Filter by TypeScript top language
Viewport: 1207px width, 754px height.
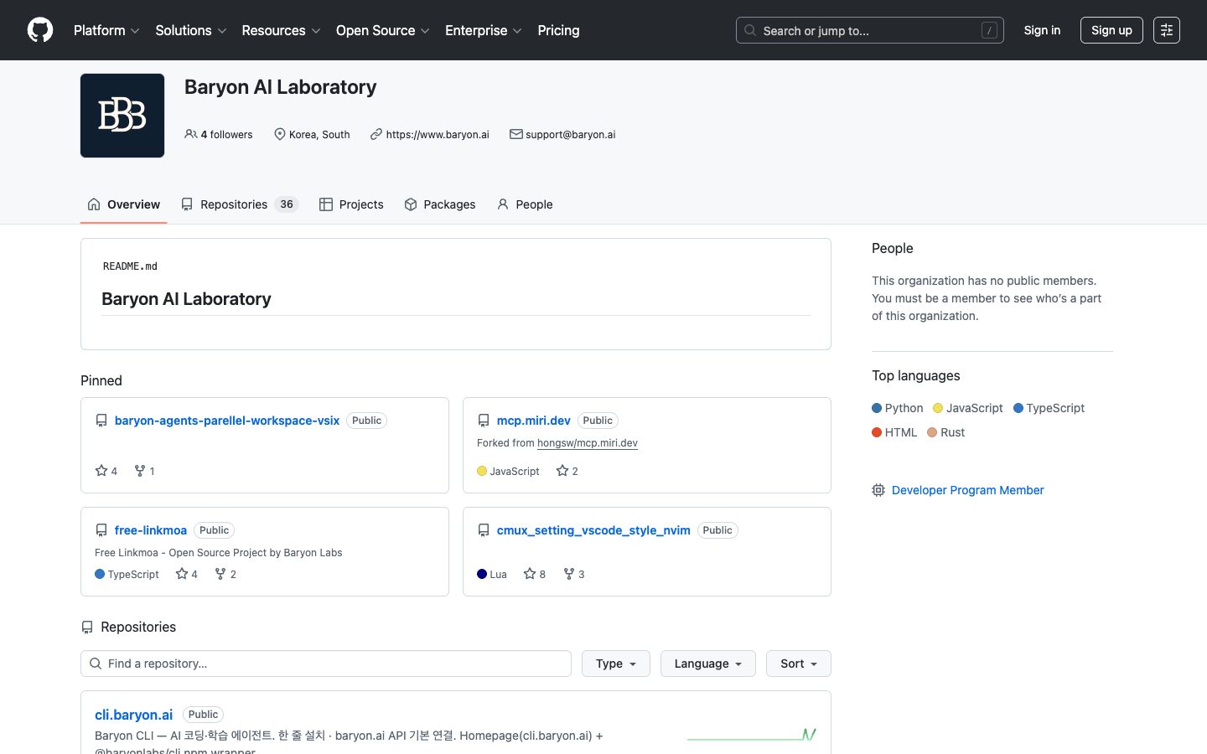1049,408
